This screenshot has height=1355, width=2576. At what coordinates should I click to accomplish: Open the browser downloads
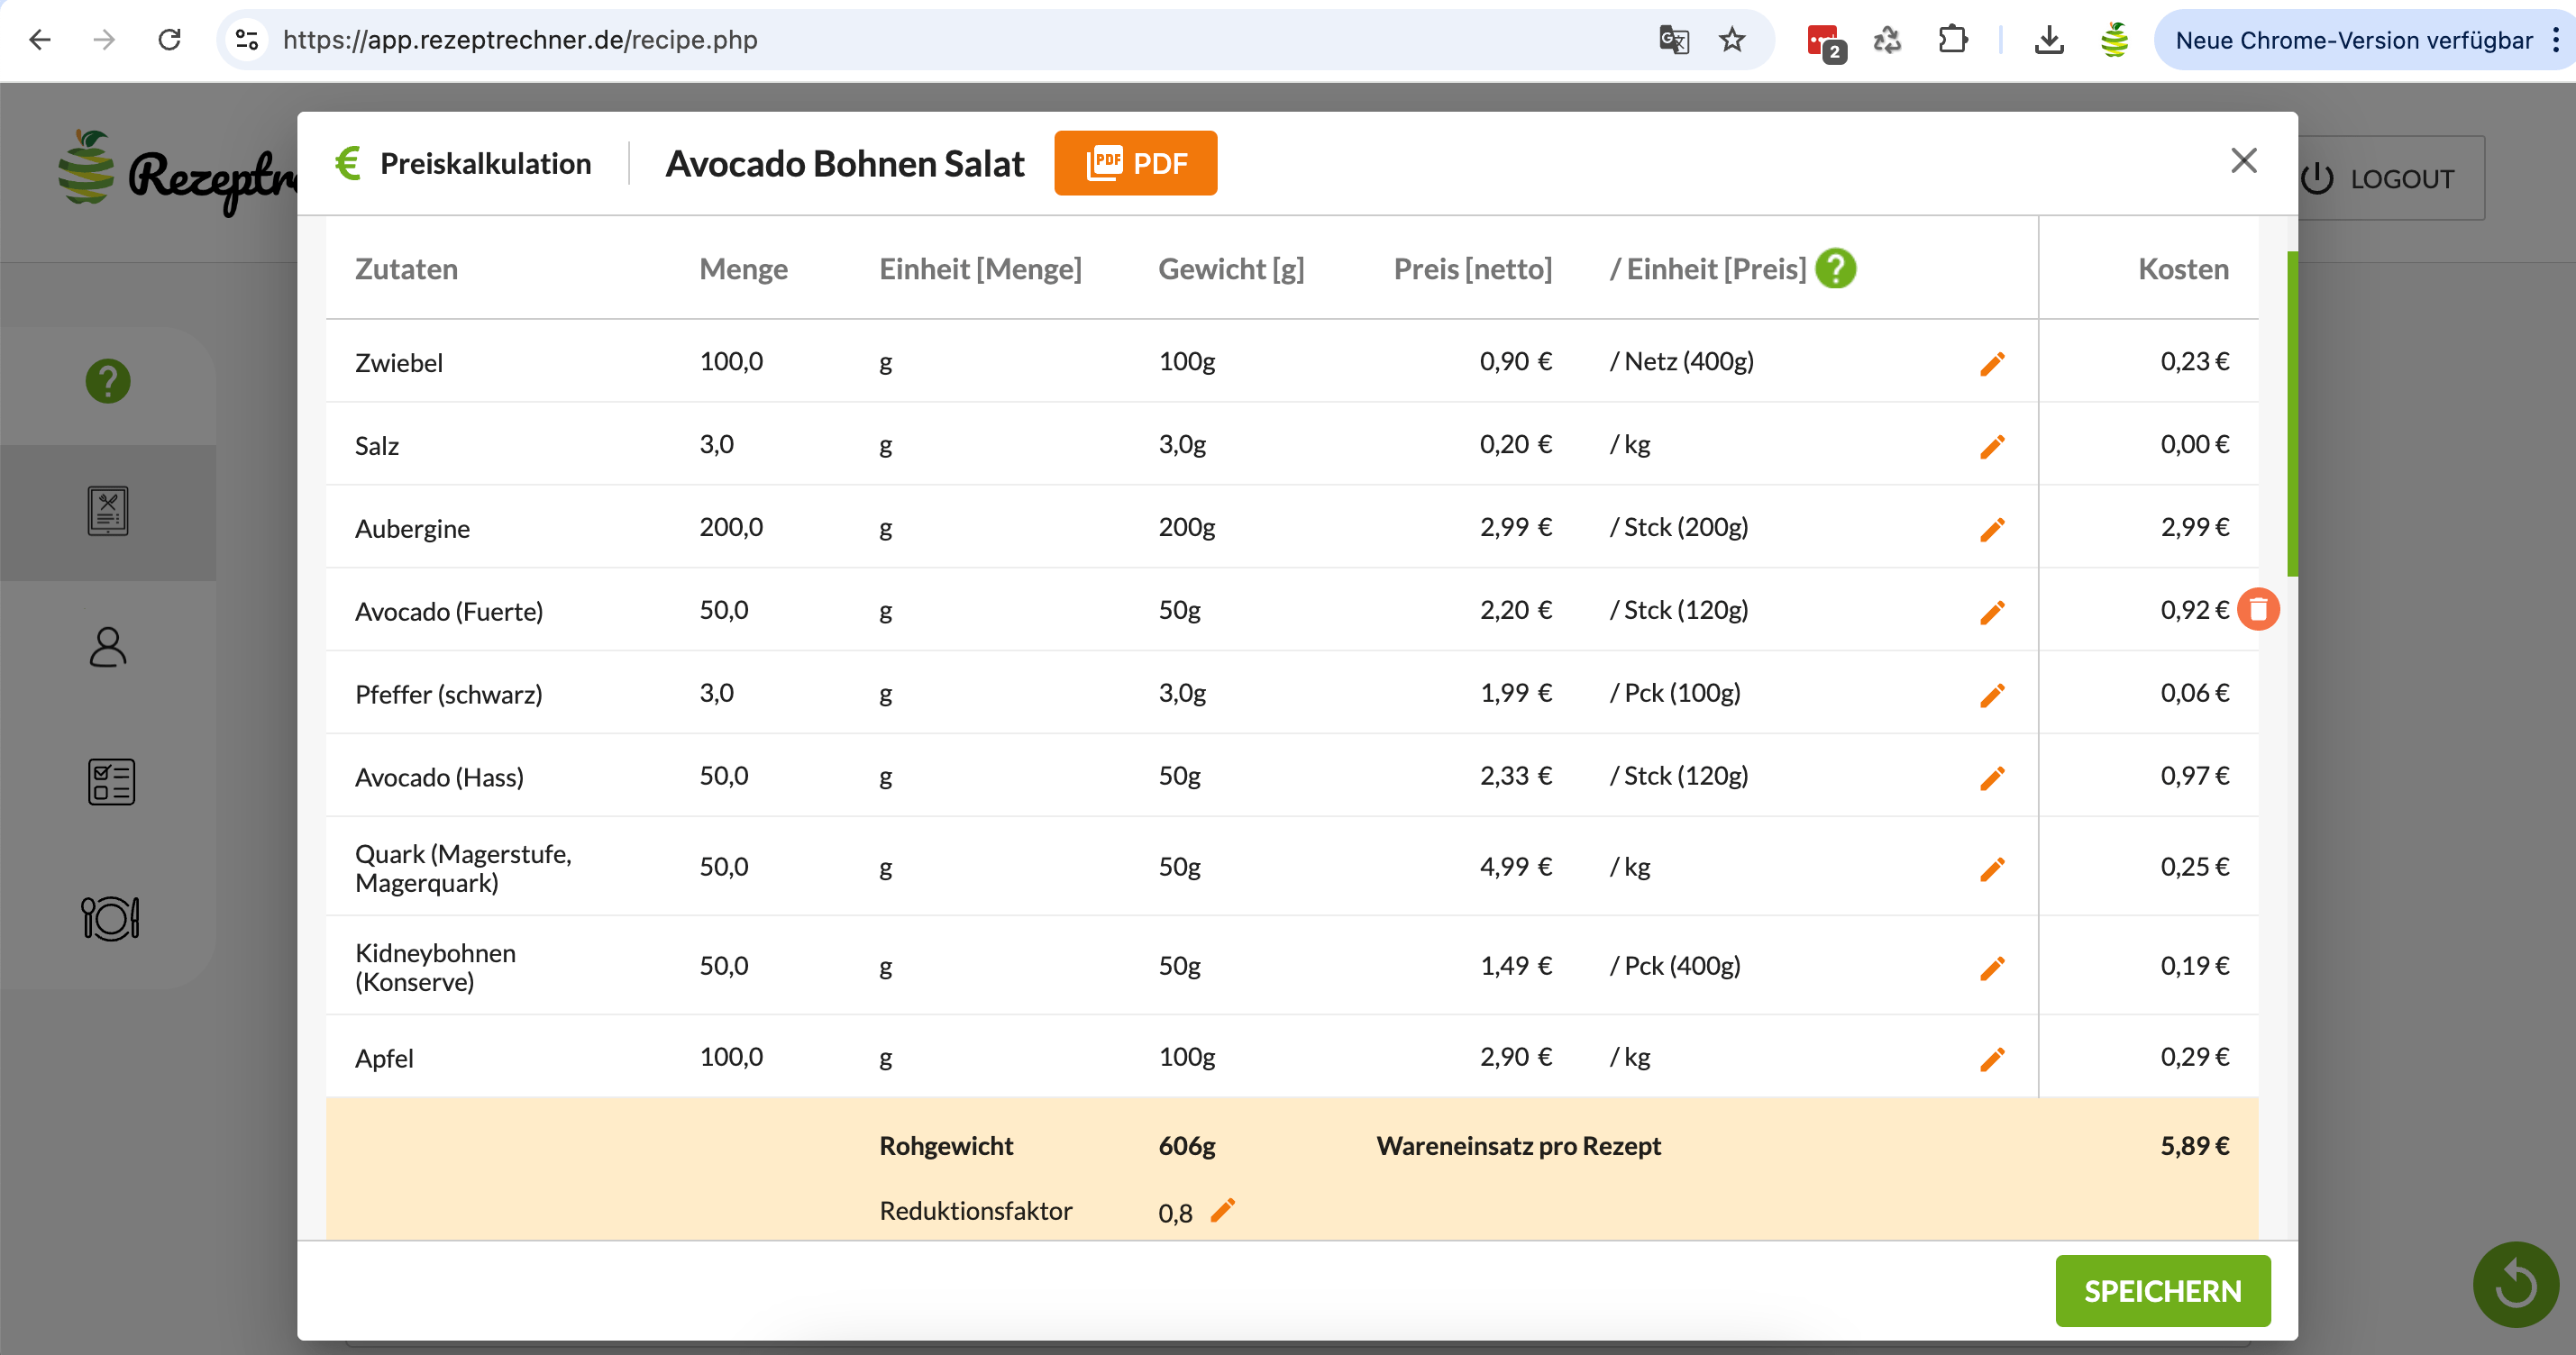(2049, 40)
